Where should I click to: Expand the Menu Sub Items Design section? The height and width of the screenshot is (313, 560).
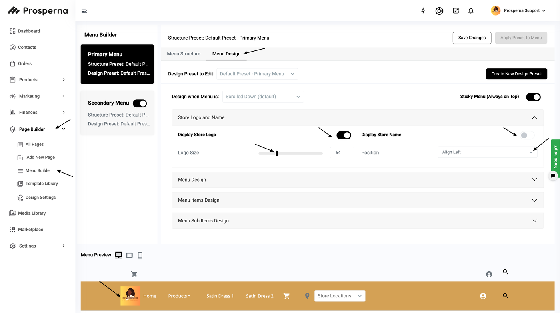534,220
